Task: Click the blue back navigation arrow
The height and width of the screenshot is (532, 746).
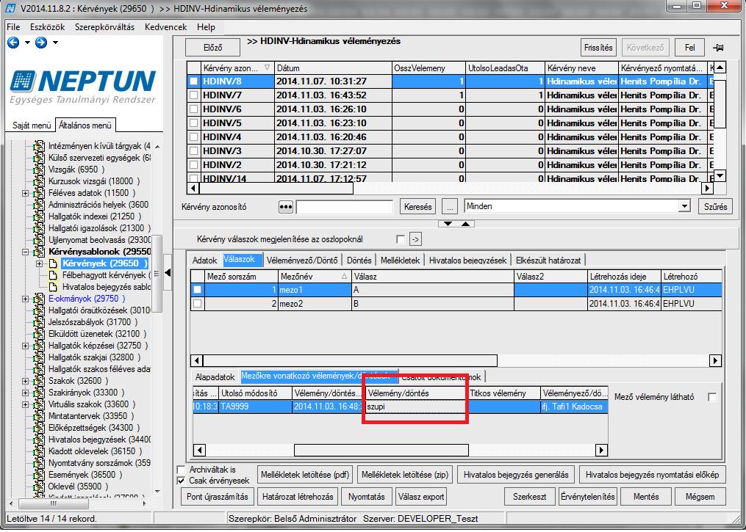Action: tap(13, 43)
